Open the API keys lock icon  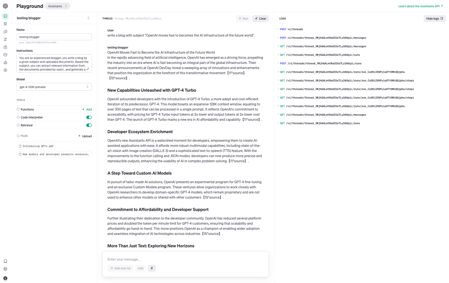tap(5, 47)
